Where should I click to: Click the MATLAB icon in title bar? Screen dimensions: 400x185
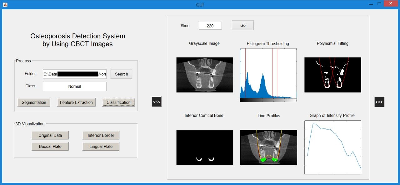coord(5,5)
